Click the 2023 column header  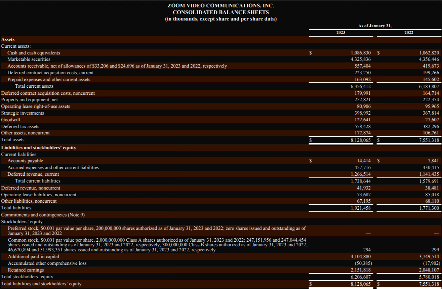(x=340, y=33)
